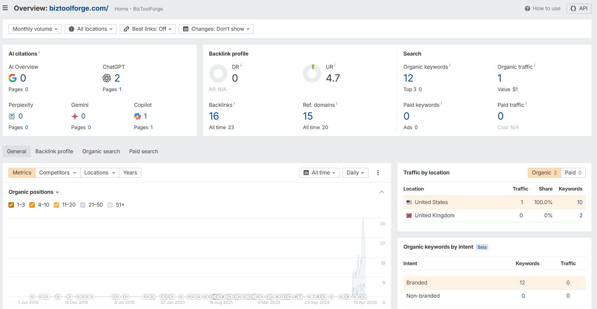This screenshot has height=309, width=597.
Task: Click the Paid keywords value 0
Action: click(x=407, y=116)
